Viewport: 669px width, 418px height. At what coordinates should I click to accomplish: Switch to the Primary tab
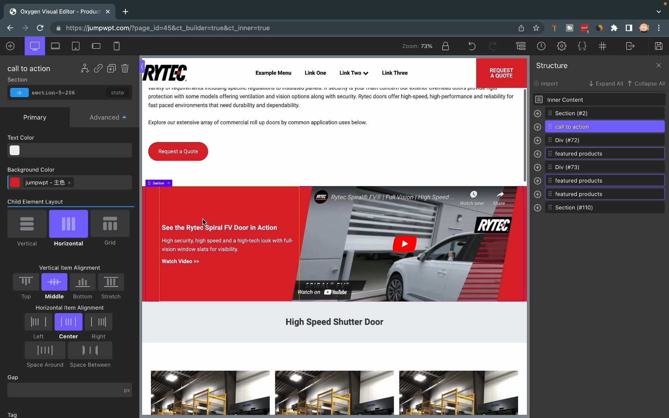[35, 117]
